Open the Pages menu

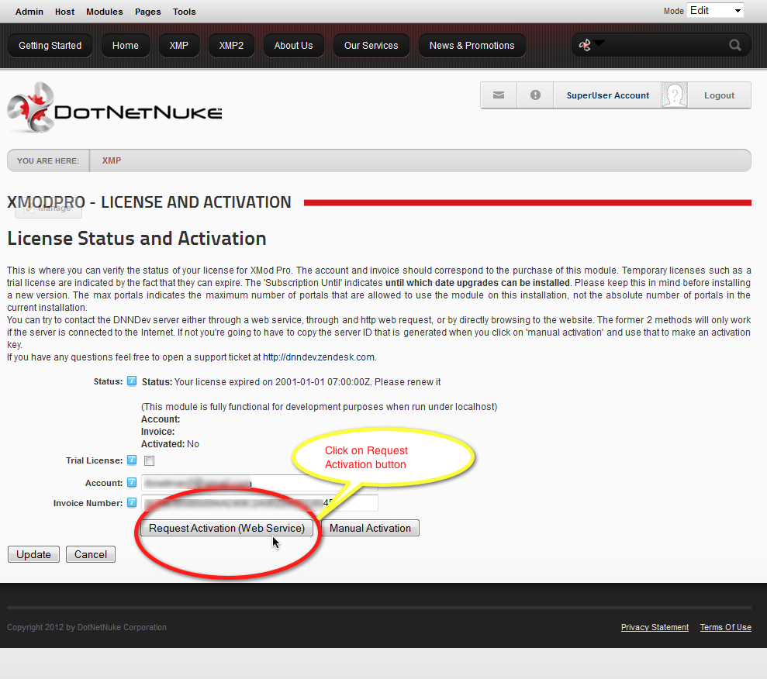(147, 12)
